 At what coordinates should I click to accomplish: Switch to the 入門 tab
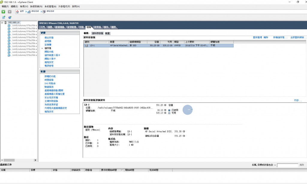coord(43,27)
